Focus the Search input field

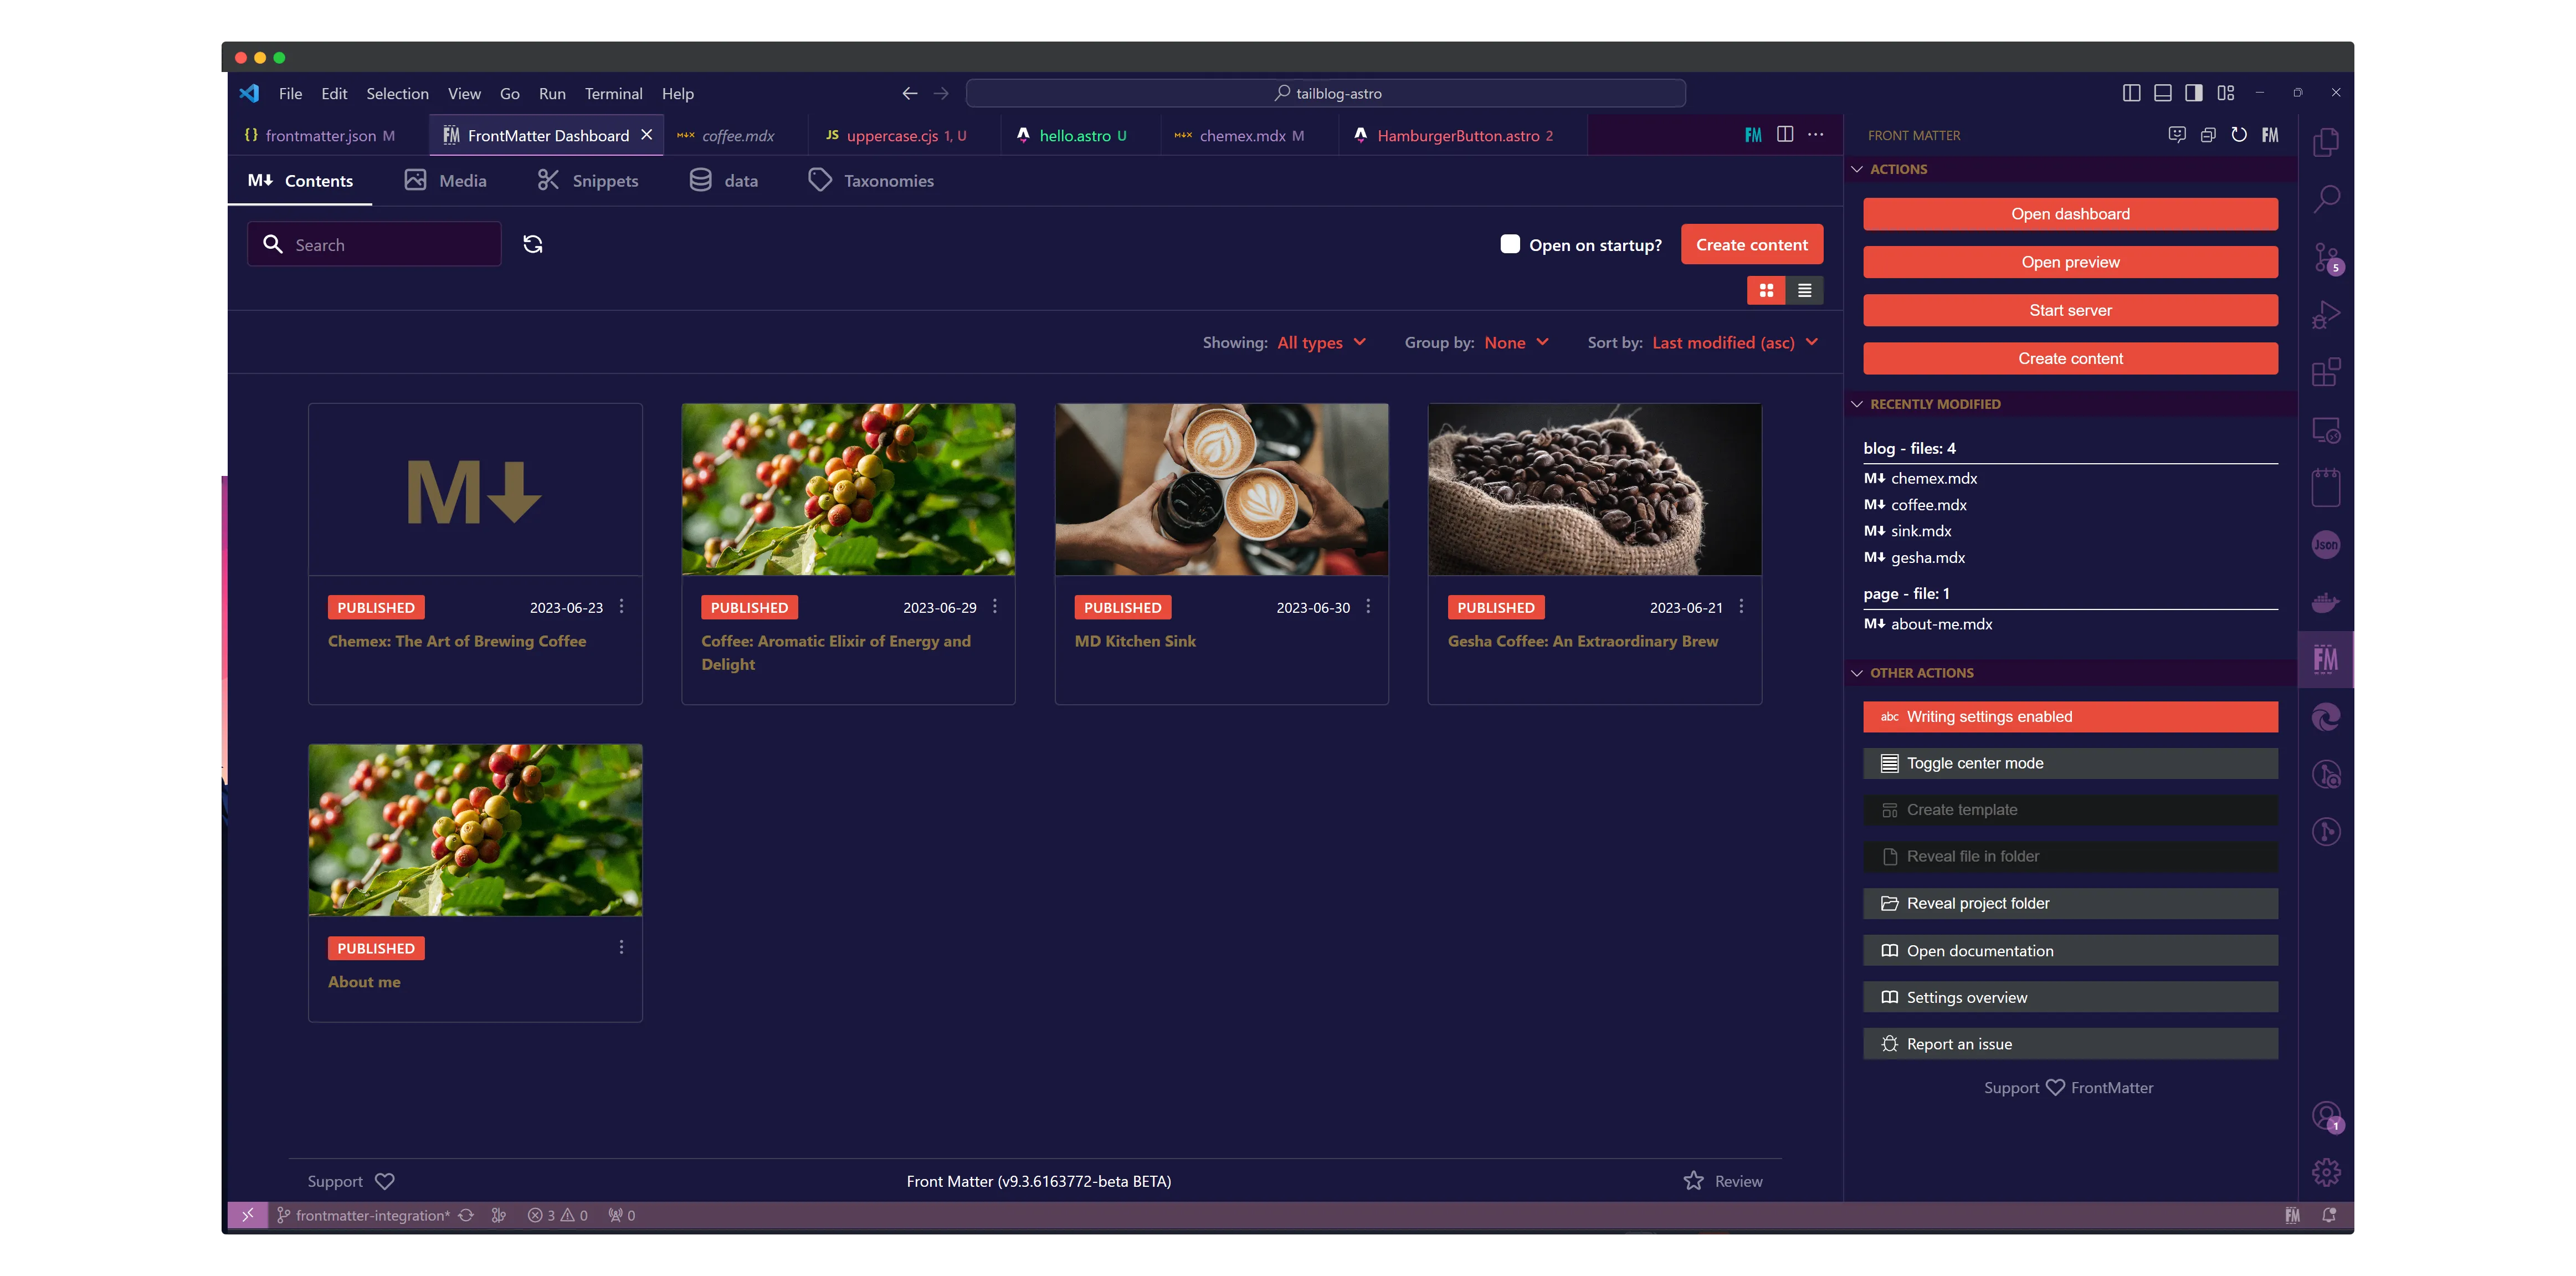coord(390,245)
